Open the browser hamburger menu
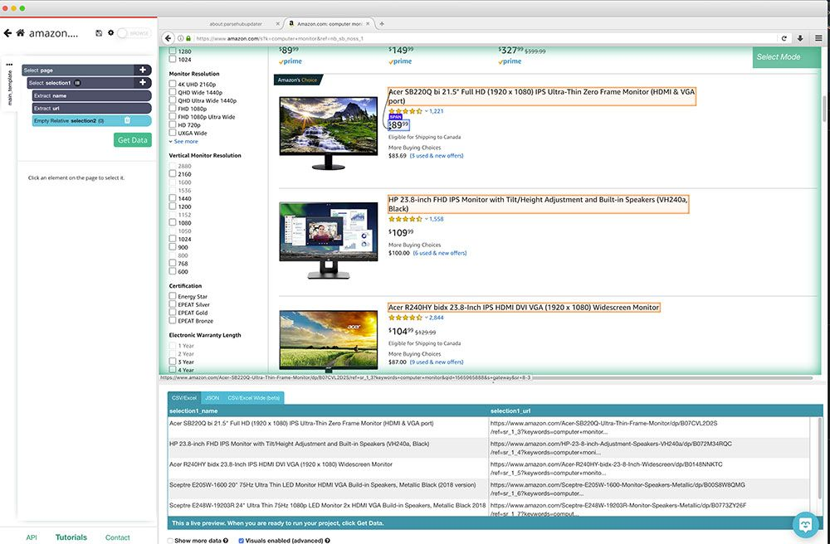 pyautogui.click(x=818, y=38)
